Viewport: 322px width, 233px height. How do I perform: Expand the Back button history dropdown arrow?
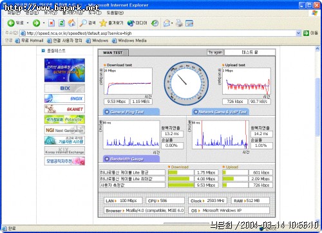point(28,23)
